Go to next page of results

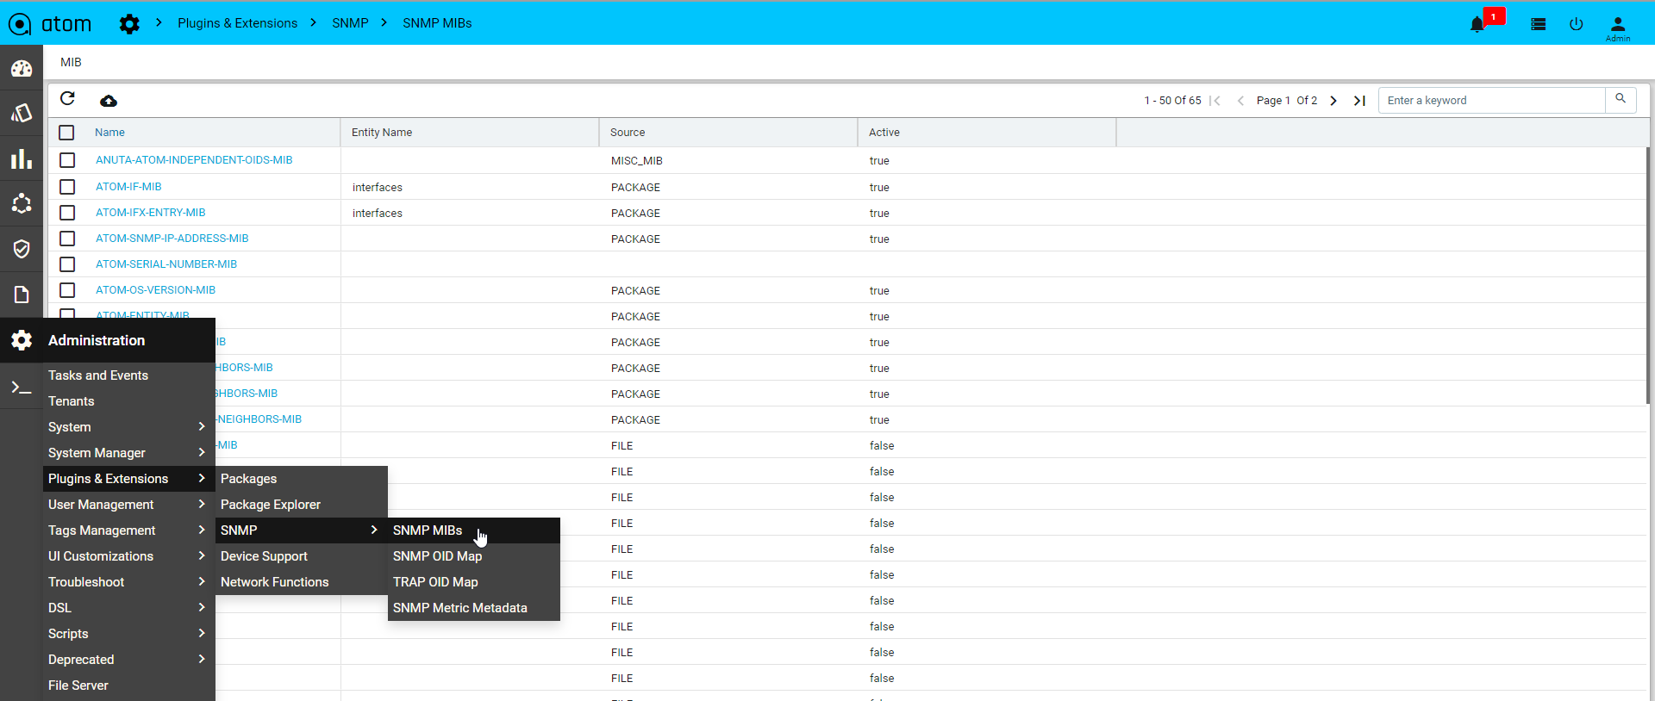1333,101
